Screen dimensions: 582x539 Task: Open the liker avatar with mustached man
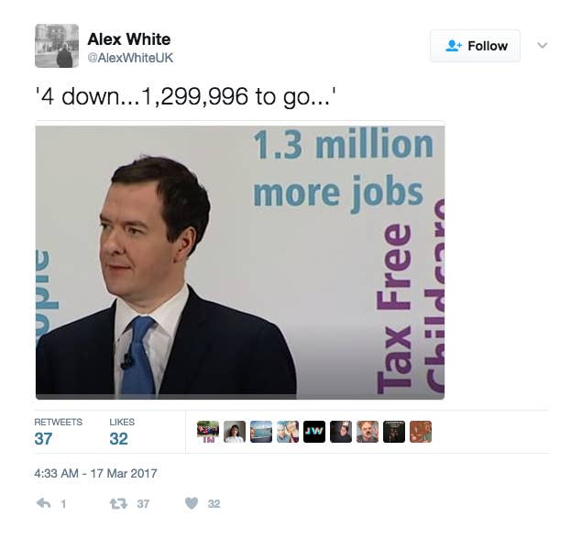[368, 432]
